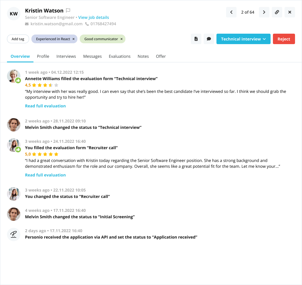This screenshot has height=285, width=302.
Task: Click the 5,0 star rating
Action: (42, 154)
